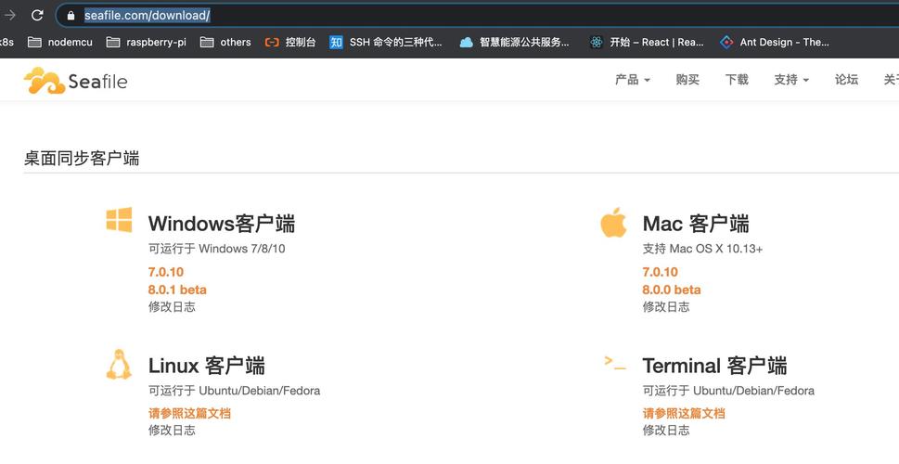Open Linux client 请参照这篇文档 link
899x464 pixels.
[x=189, y=413]
